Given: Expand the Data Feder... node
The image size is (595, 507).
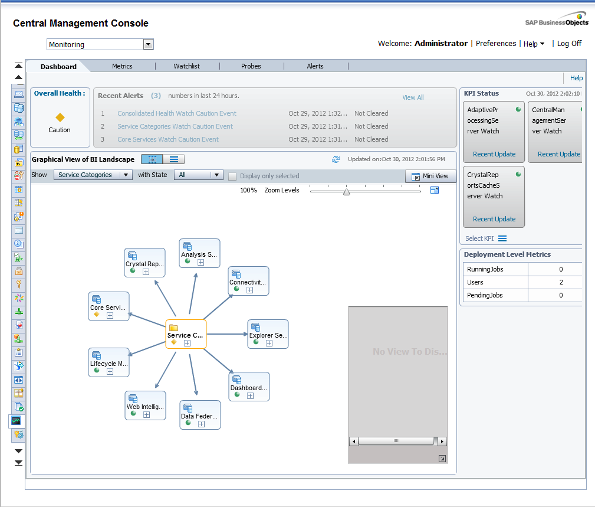Looking at the screenshot, I should point(202,424).
